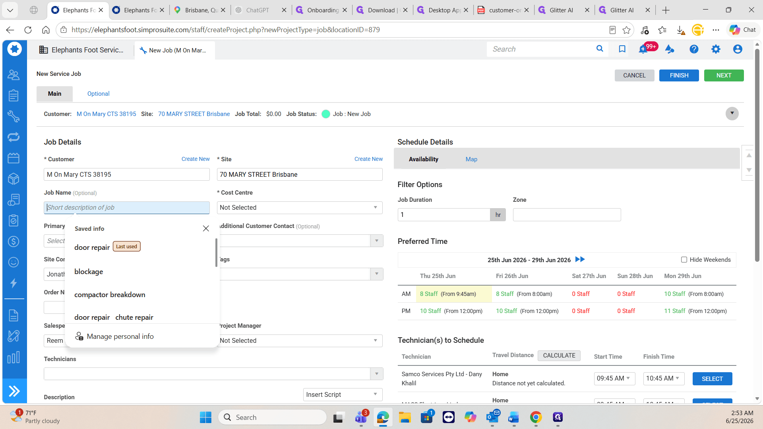Open the recurring arrows sidebar icon

click(14, 137)
